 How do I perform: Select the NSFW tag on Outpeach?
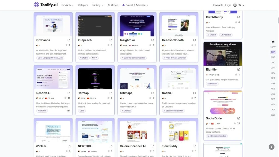95,58
